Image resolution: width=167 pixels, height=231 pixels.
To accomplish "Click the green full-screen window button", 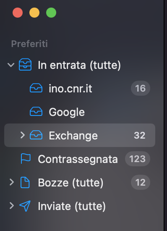I will 51,13.
